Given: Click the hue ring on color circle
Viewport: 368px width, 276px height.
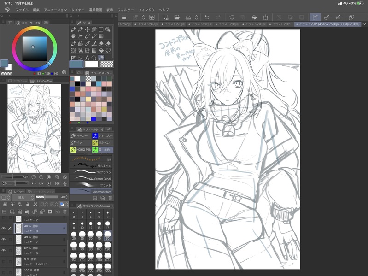Looking at the screenshot, I should coord(35,29).
